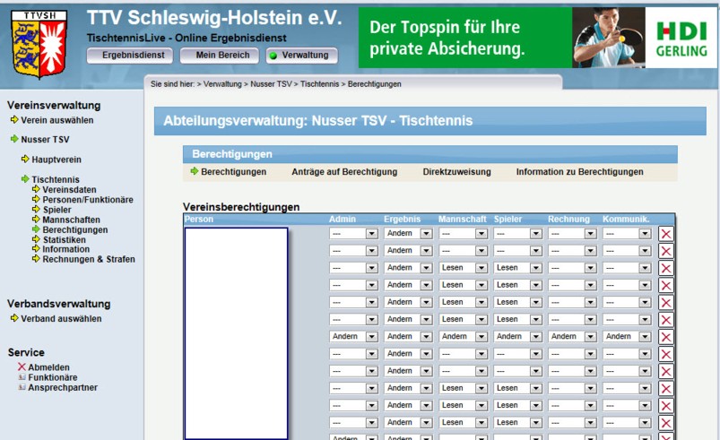Select the Verwaltung tab with green indicator
This screenshot has height=440, width=720.
pos(301,56)
